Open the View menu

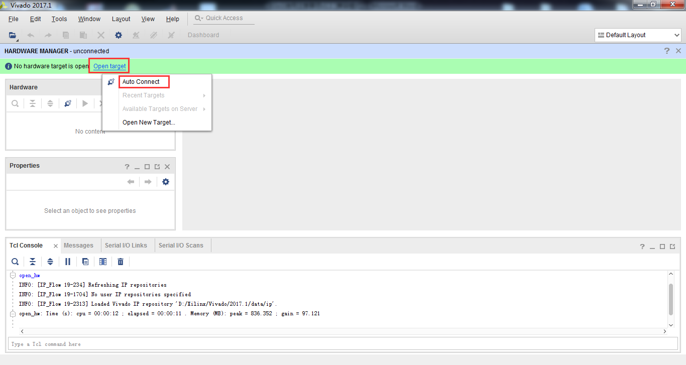tap(148, 19)
